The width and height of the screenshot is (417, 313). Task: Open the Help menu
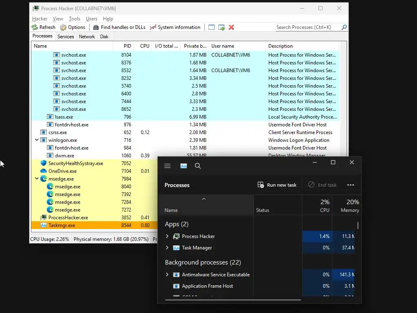[x=108, y=19]
